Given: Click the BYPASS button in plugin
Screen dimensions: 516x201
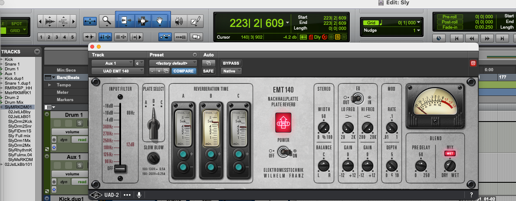Looking at the screenshot, I should [231, 63].
